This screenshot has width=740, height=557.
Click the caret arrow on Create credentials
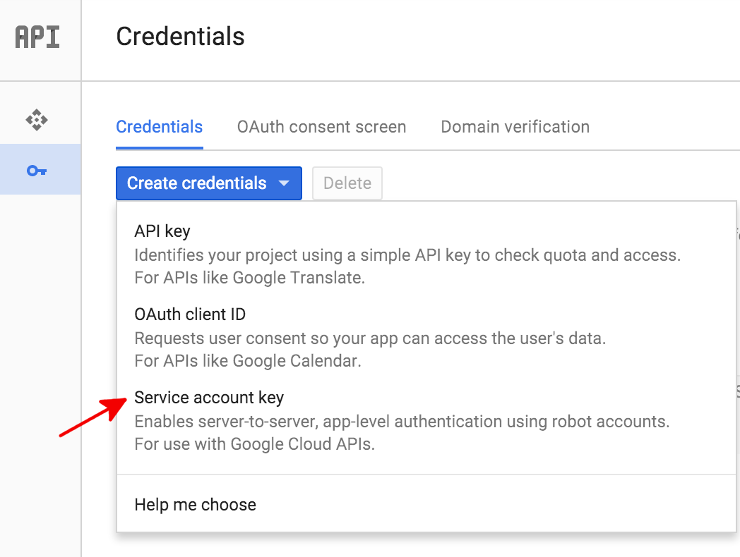[x=284, y=183]
